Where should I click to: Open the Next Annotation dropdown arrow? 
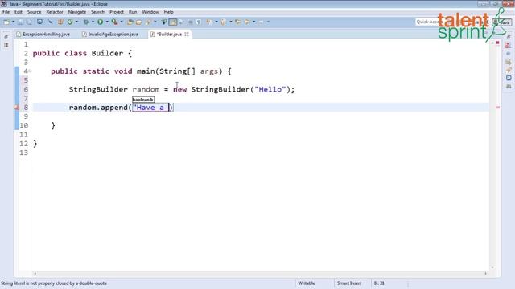(216, 22)
